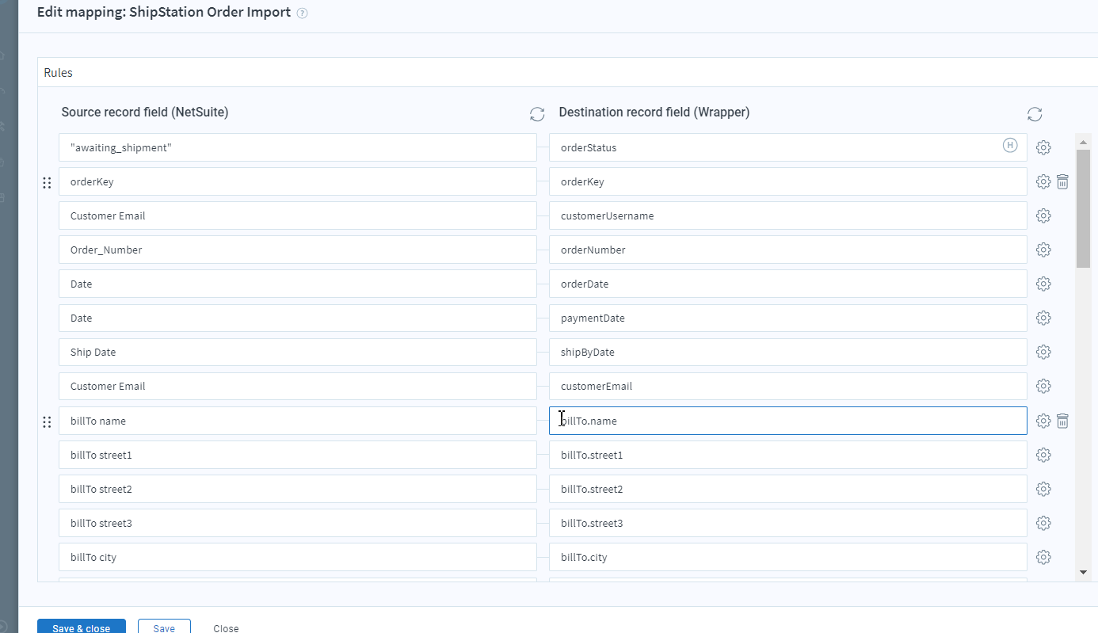Click scrollbar up arrow in rules list
Viewport: 1098px width, 633px height.
pyautogui.click(x=1083, y=142)
